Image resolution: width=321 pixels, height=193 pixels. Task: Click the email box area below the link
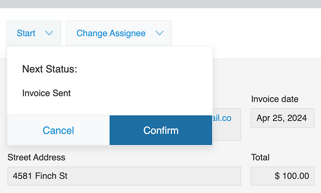(x=227, y=133)
